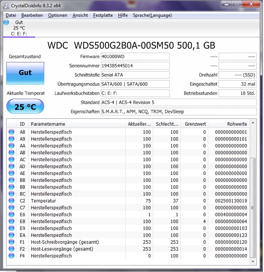
Task: Click the ID column header
Action: pos(23,124)
